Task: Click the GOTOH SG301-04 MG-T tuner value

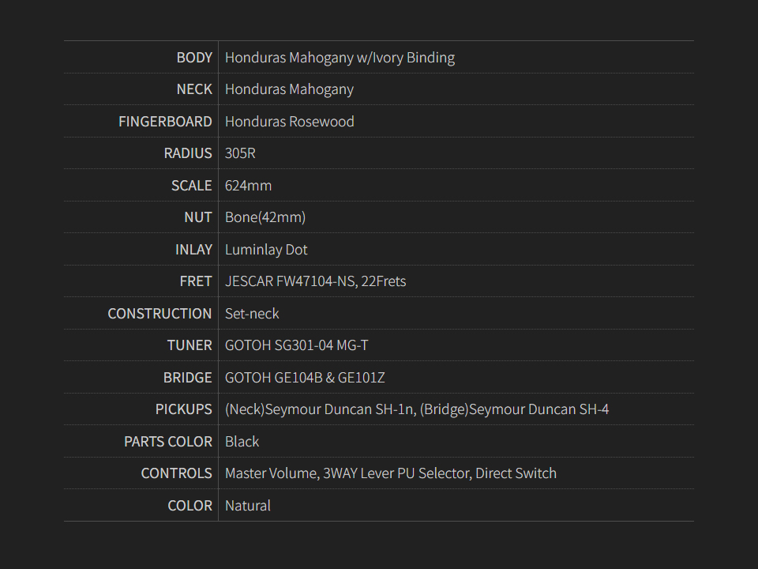Action: (296, 345)
